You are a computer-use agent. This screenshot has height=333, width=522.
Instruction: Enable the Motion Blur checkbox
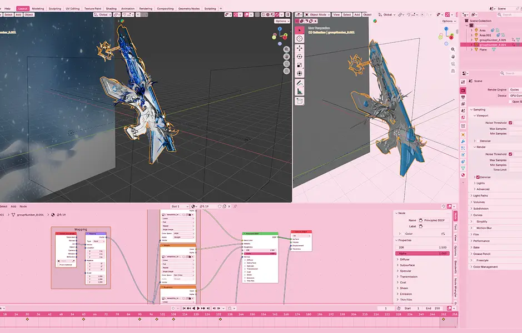474,228
